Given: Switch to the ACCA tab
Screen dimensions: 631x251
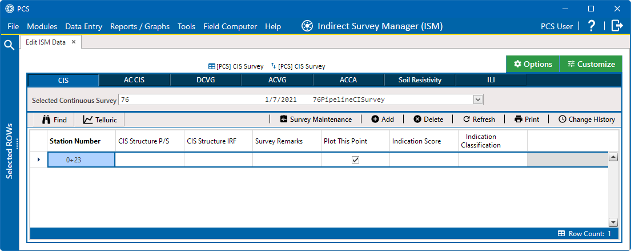Looking at the screenshot, I should (348, 80).
